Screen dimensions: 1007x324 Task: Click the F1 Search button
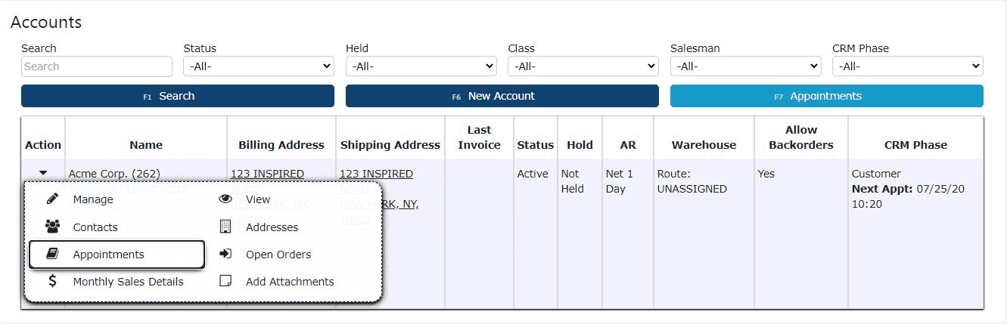click(178, 96)
